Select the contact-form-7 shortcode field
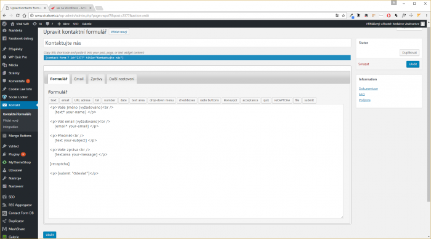Image resolution: width=431 pixels, height=239 pixels. point(197,58)
